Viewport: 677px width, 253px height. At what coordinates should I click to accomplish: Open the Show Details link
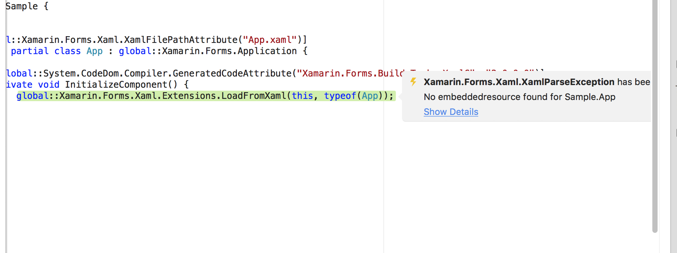(x=451, y=112)
